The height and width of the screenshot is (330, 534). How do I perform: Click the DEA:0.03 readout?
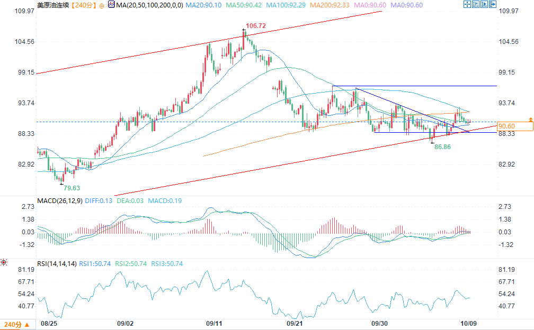click(x=130, y=201)
